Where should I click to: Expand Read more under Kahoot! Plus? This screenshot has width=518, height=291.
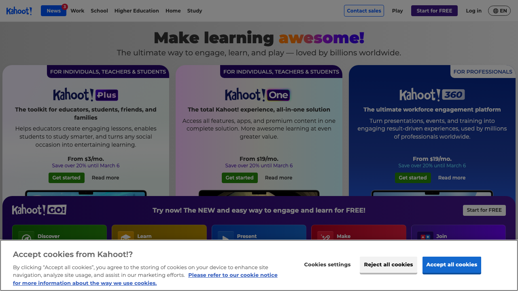105,177
